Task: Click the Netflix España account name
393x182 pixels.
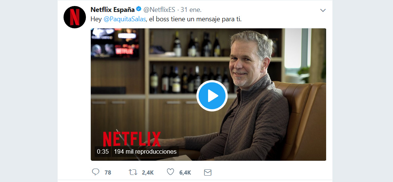Action: pyautogui.click(x=112, y=10)
